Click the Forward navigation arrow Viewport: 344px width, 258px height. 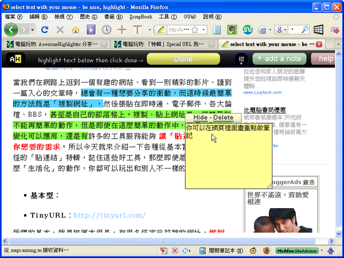[x=24, y=30]
